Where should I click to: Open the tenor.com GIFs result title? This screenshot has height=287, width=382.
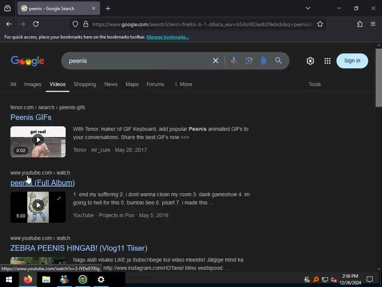pos(31,117)
